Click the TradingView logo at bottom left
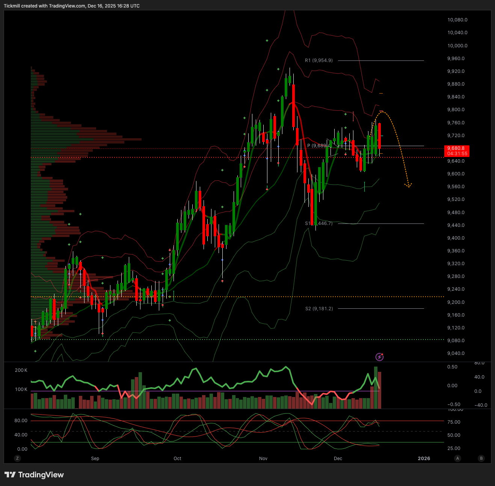Image resolution: width=495 pixels, height=486 pixels. pyautogui.click(x=34, y=475)
